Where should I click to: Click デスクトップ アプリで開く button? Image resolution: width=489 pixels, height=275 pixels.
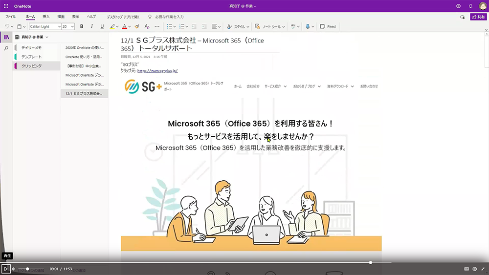(123, 17)
